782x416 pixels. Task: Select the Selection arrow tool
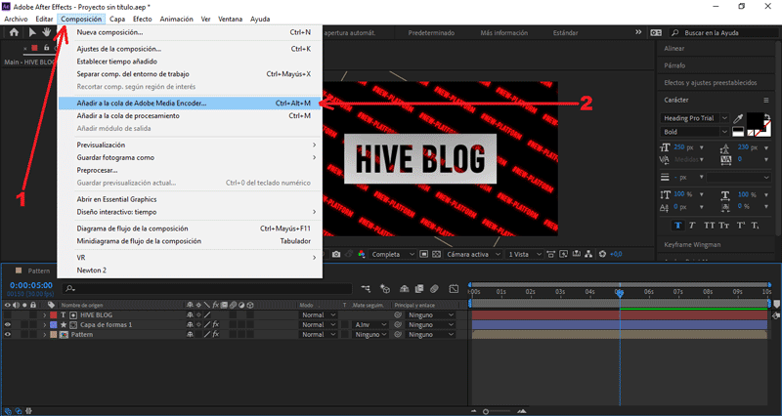tap(32, 32)
